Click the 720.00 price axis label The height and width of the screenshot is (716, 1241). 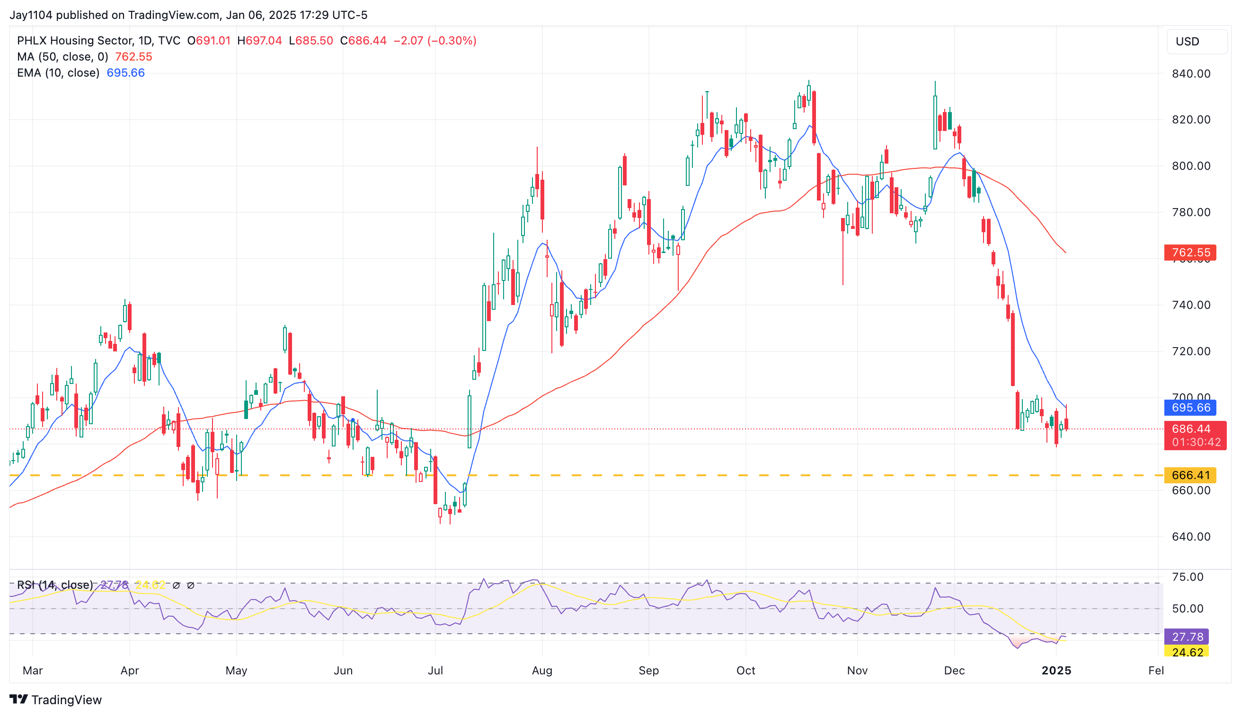(x=1191, y=351)
